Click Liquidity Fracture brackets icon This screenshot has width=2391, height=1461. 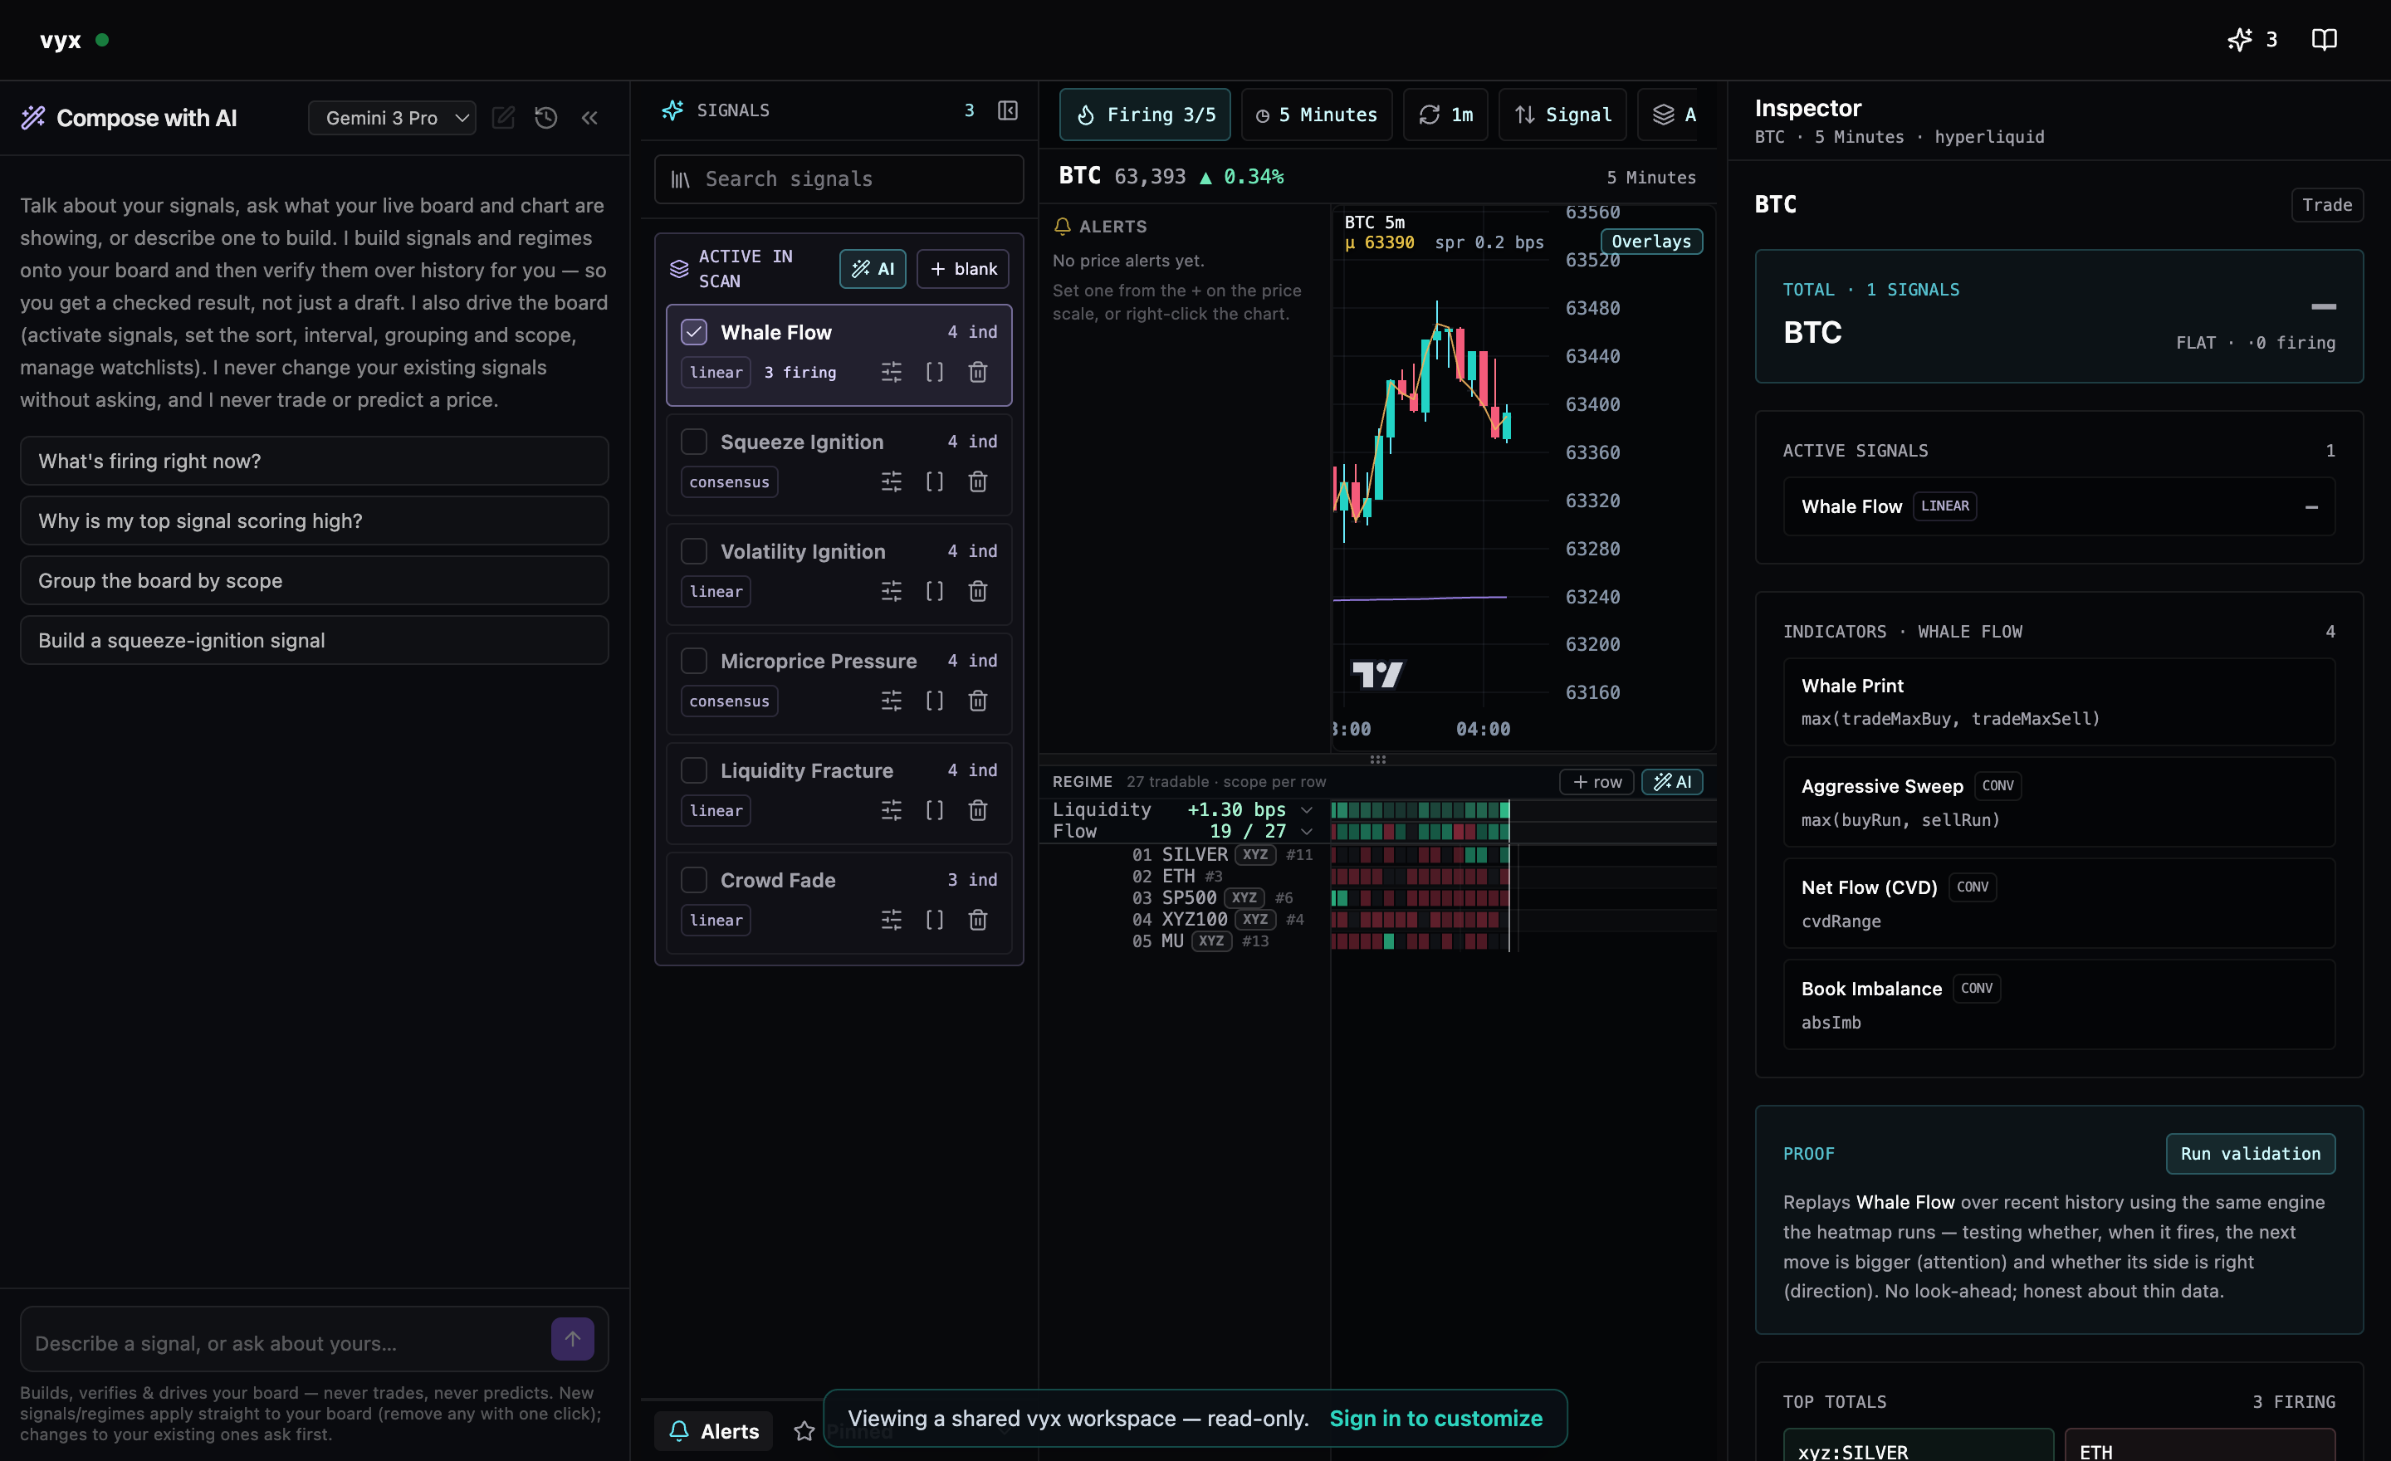click(935, 811)
